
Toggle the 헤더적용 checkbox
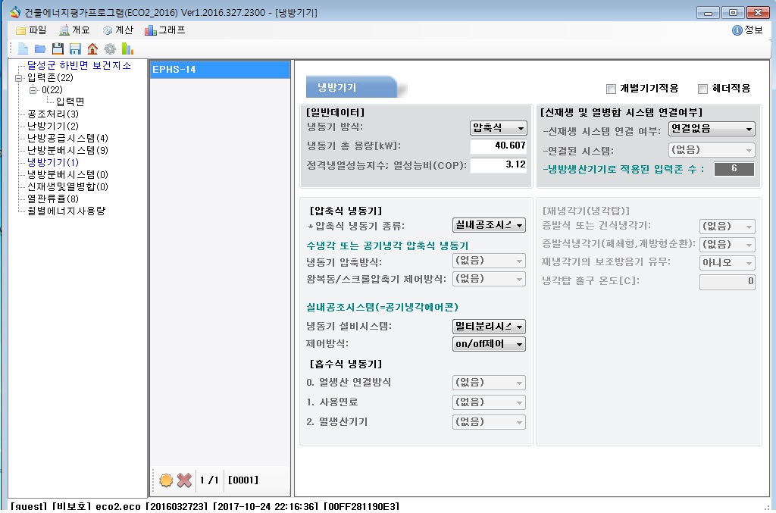[x=702, y=89]
